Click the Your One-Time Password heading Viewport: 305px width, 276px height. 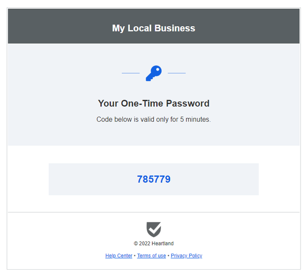click(x=154, y=103)
